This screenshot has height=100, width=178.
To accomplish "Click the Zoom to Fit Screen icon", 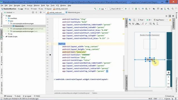I will pyautogui.click(x=169, y=87).
